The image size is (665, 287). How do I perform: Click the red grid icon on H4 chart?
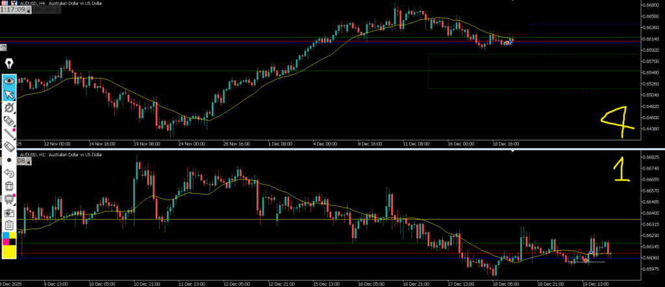tap(3, 3)
